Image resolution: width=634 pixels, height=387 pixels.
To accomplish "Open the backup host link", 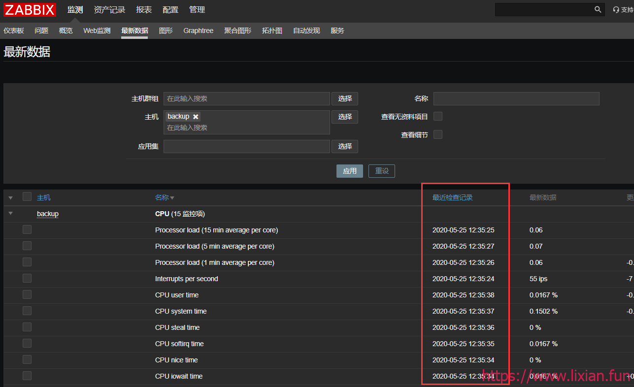I will pos(48,214).
